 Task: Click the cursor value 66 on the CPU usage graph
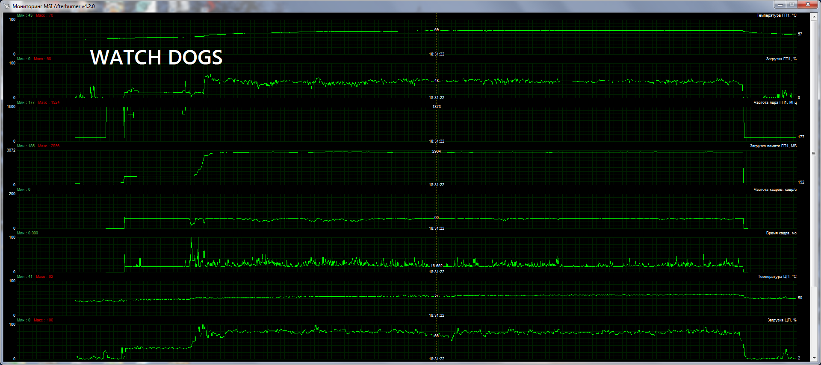pyautogui.click(x=437, y=336)
